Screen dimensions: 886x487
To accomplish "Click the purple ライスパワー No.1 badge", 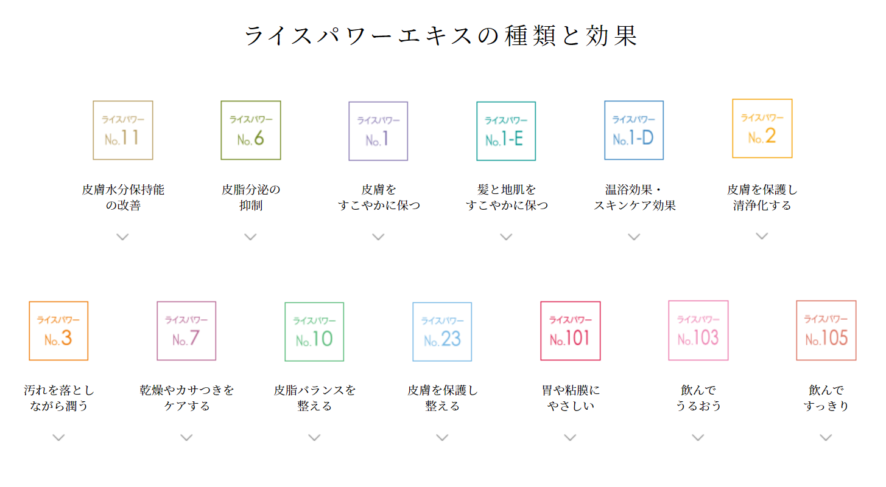I will 378,131.
